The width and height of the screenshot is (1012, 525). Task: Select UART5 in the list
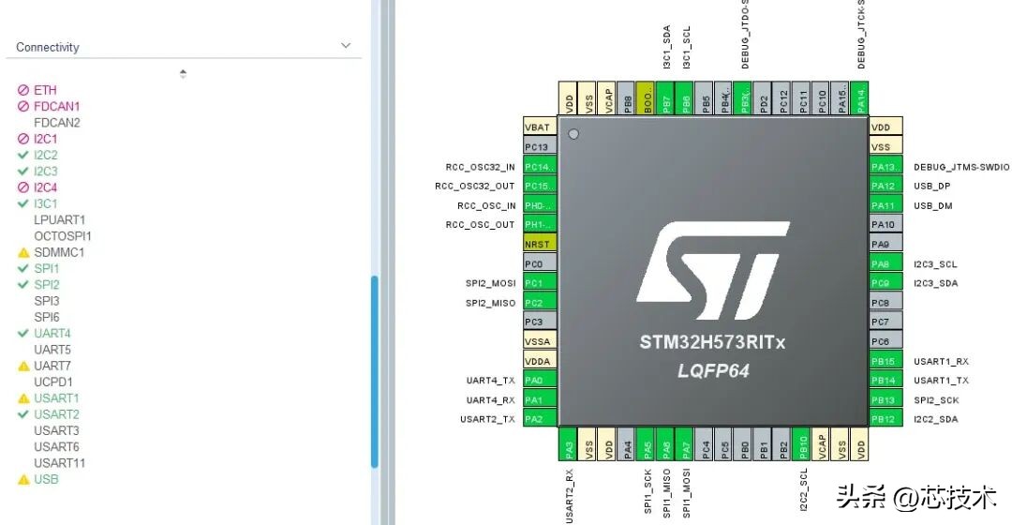tap(52, 349)
